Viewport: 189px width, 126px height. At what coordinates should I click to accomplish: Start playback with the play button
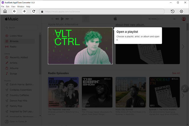[62, 19]
